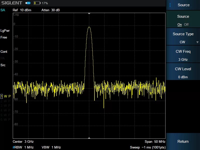This screenshot has height=150, width=200.
Task: Expand the Source Type dropdown arrow
Action: point(197,42)
